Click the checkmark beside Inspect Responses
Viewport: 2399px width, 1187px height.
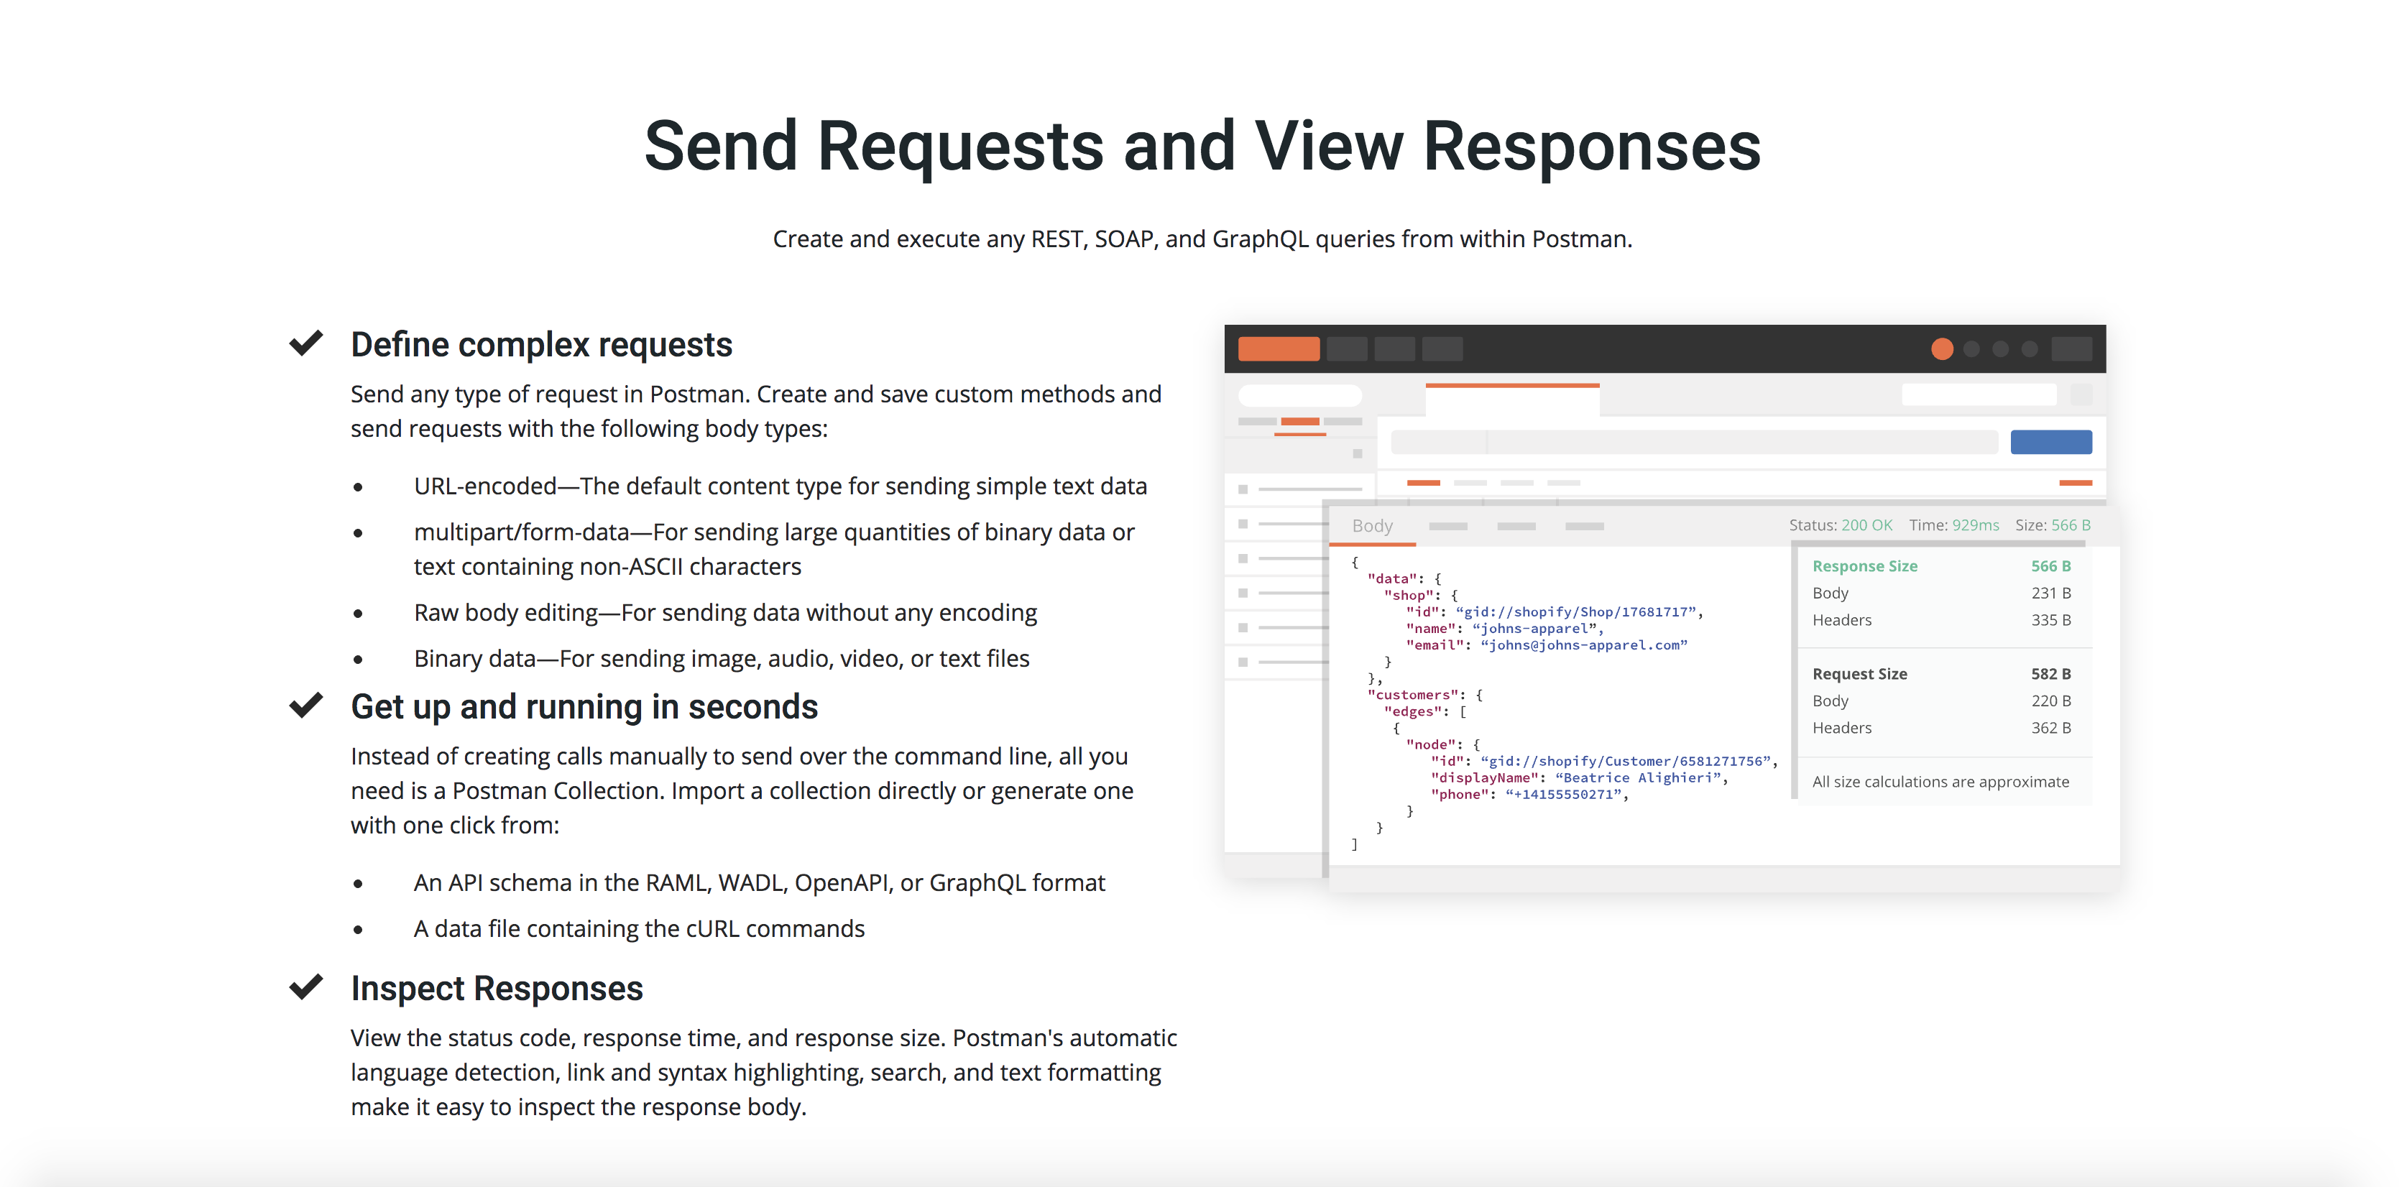coord(305,987)
